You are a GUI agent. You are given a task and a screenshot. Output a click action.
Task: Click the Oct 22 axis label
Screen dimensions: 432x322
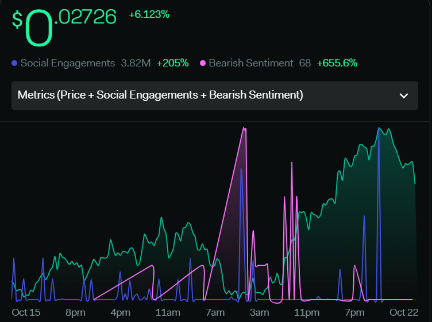click(x=404, y=312)
